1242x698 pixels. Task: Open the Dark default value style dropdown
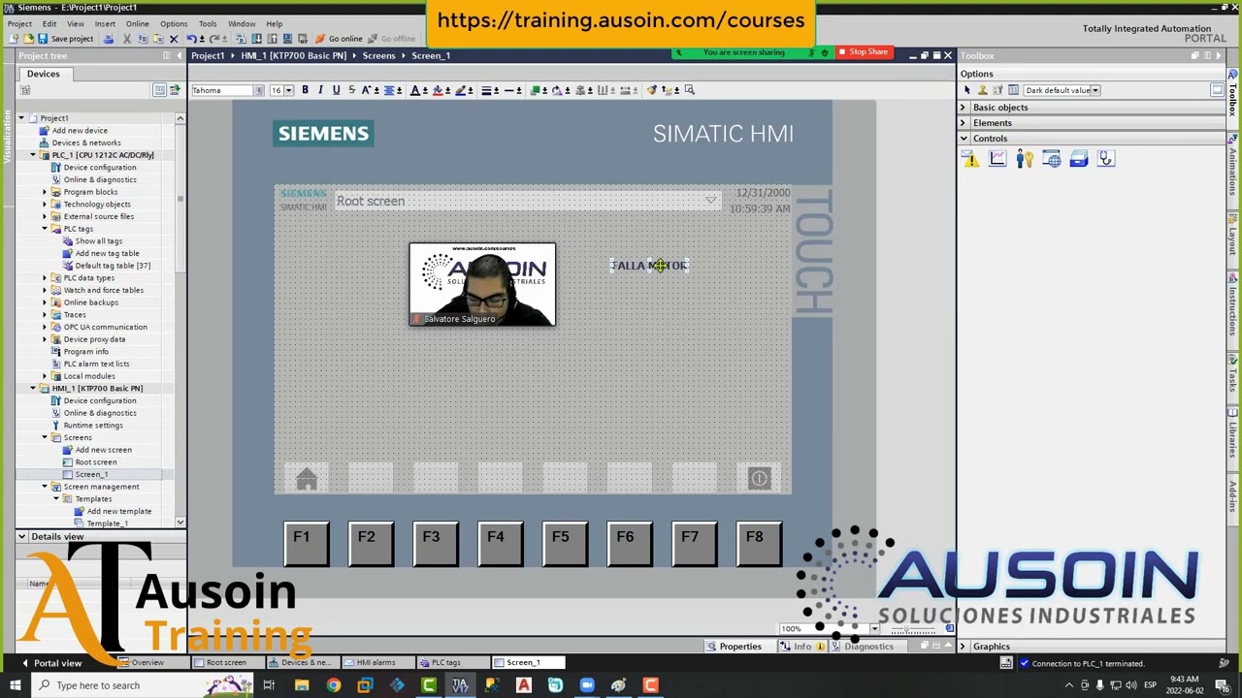(1095, 90)
